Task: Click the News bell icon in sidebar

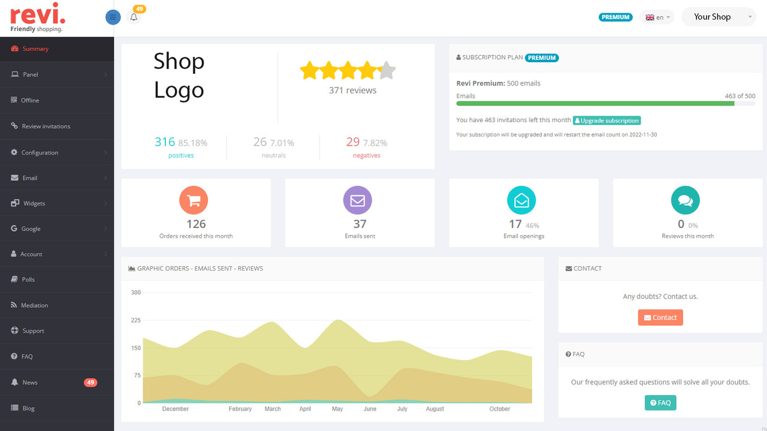Action: tap(14, 382)
